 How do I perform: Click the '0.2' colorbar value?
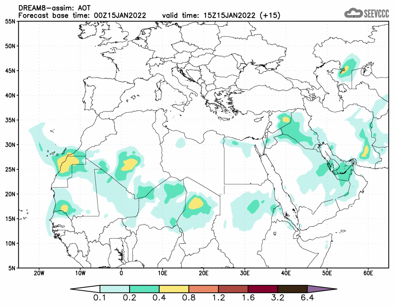(130, 298)
